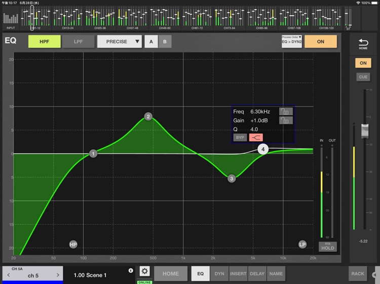Image resolution: width=380 pixels, height=284 pixels.
Task: Tap the channel fader knob
Action: click(365, 131)
